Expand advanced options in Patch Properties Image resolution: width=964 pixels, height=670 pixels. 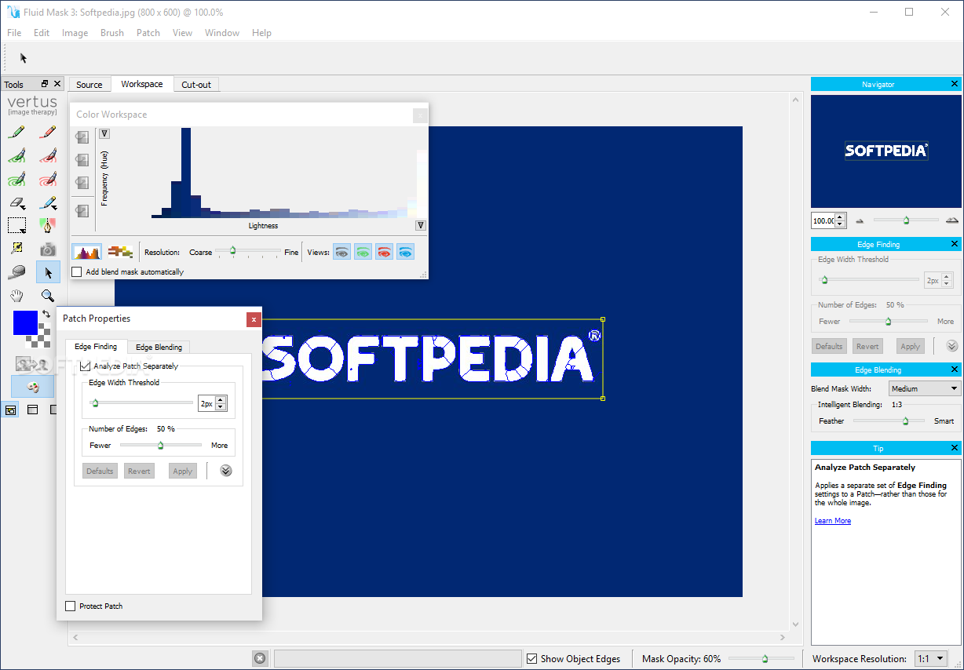point(226,471)
